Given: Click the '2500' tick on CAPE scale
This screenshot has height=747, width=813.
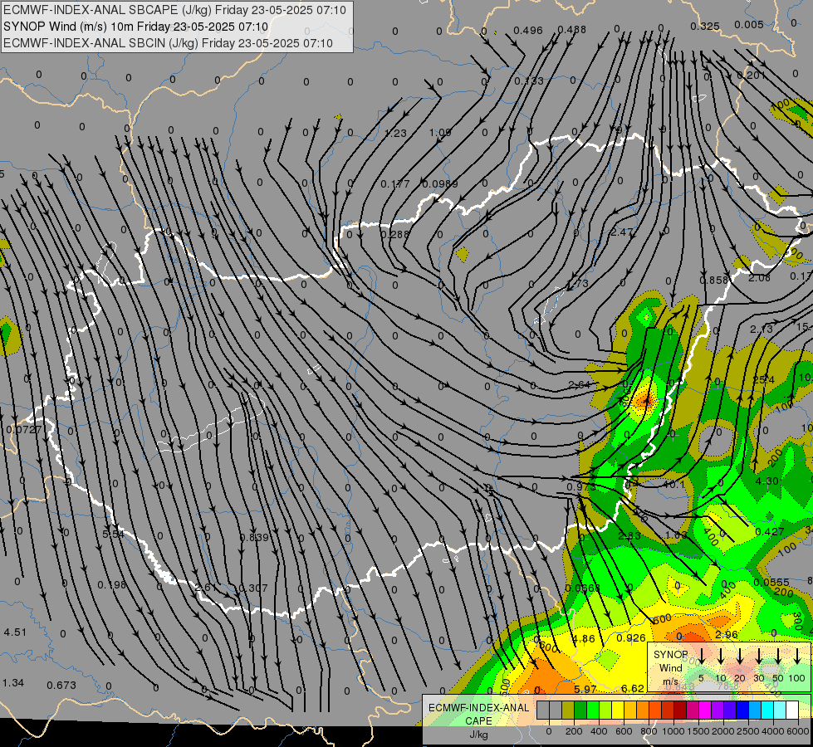Looking at the screenshot, I should (748, 731).
